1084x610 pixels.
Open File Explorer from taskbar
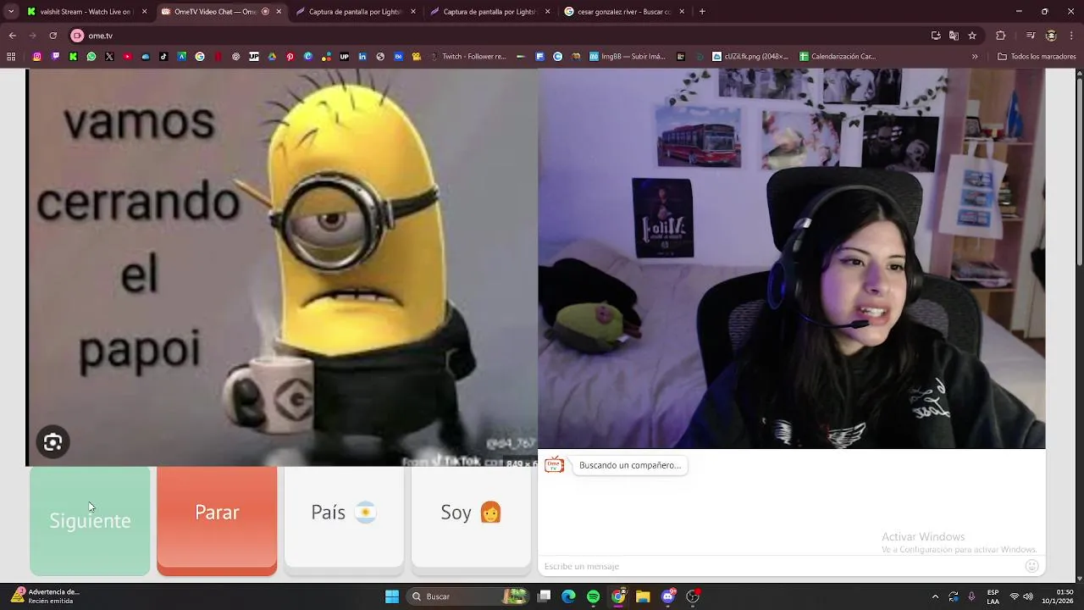[x=643, y=596]
